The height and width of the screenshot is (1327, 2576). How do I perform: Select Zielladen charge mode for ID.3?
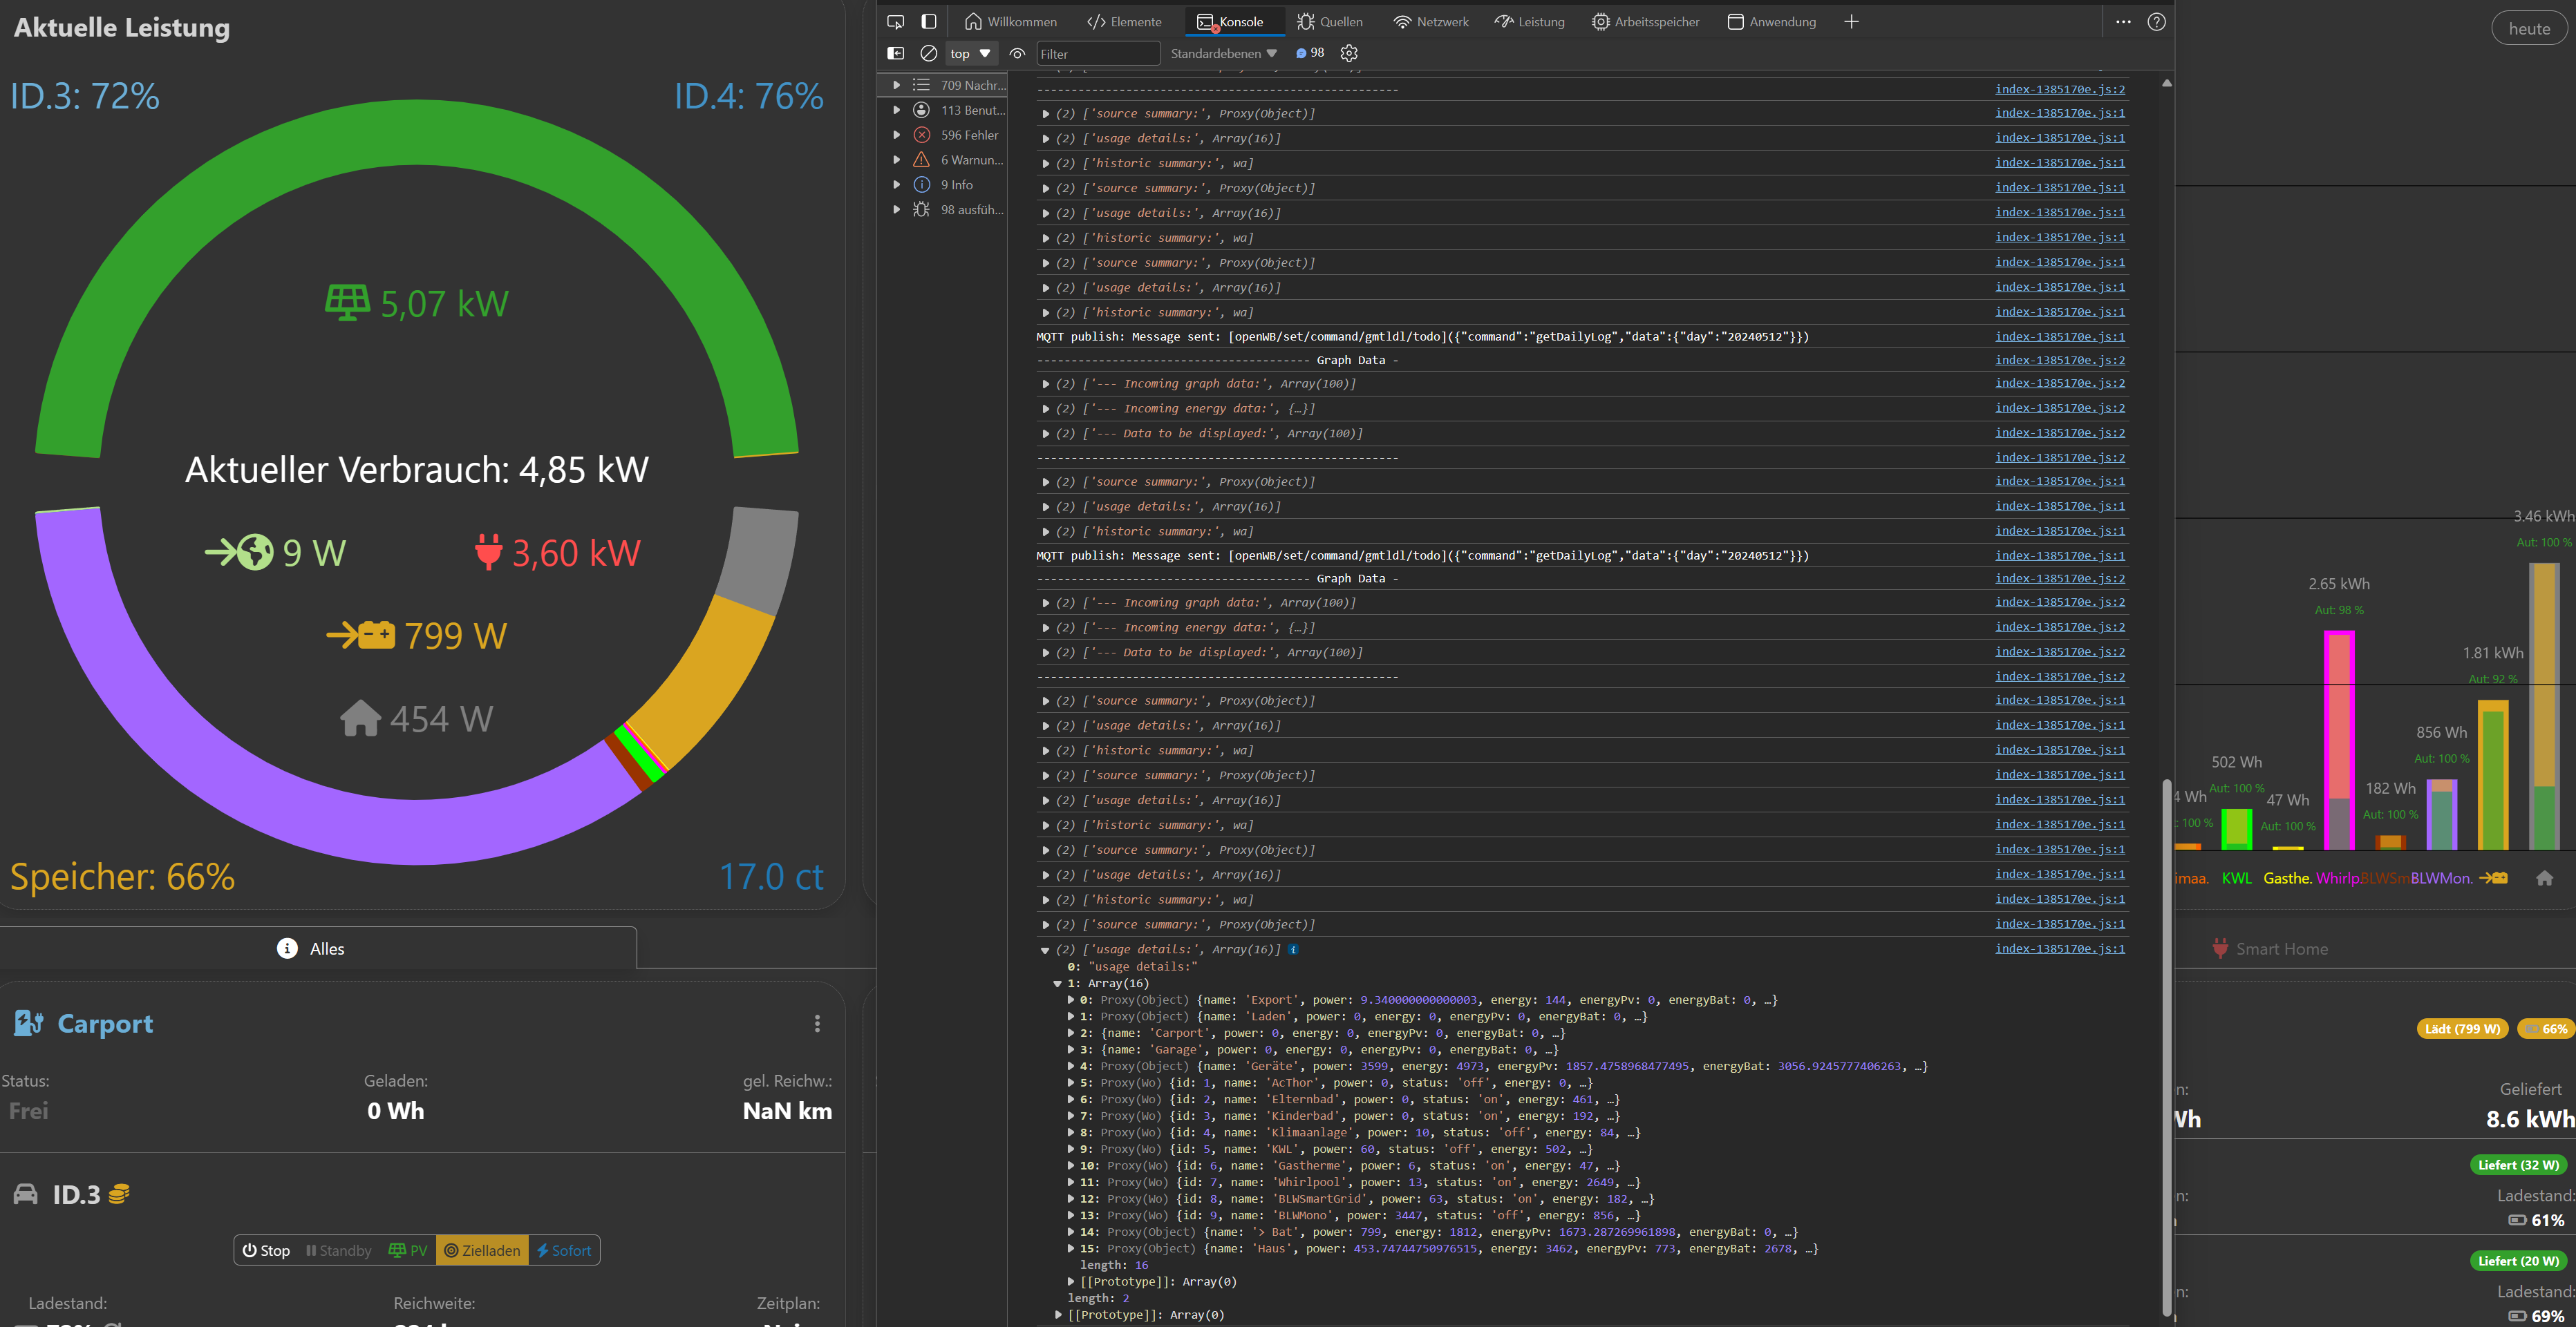tap(482, 1250)
